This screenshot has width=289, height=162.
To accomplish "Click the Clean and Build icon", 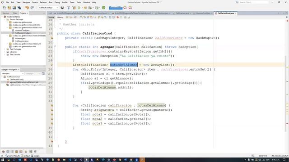I will pyautogui.click(x=74, y=8).
